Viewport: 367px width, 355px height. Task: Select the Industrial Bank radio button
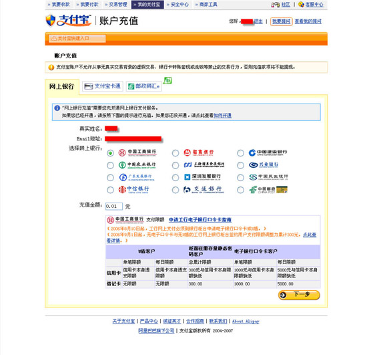click(x=240, y=165)
